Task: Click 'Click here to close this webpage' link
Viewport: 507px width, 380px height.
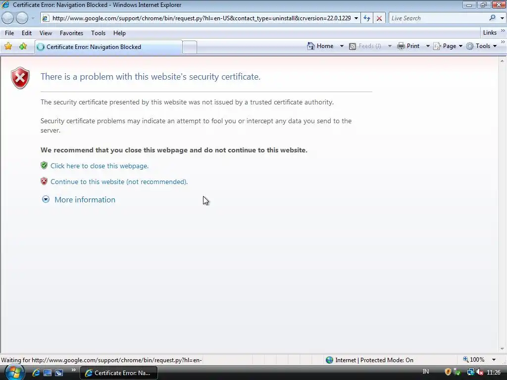Action: (x=99, y=166)
